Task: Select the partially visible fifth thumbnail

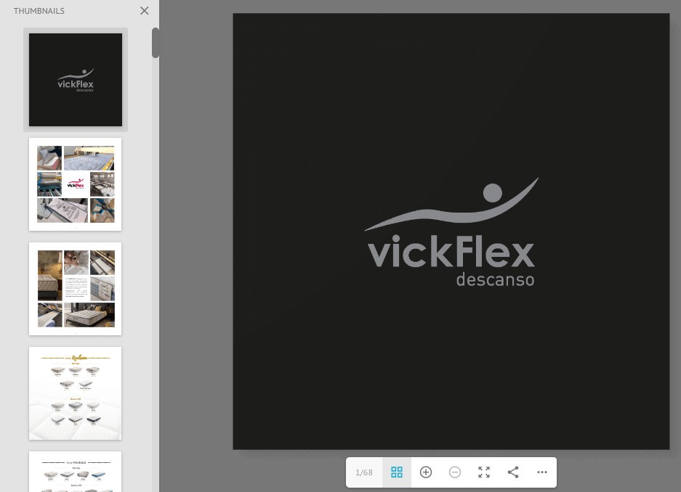Action: (x=76, y=472)
